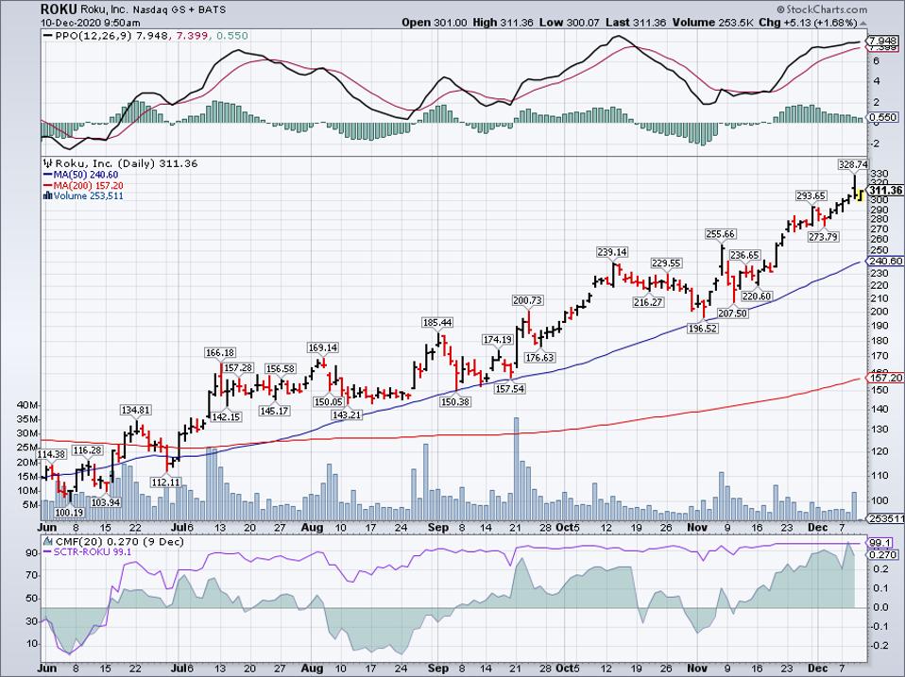Click the 114.38 price label
905x677 pixels.
click(51, 454)
